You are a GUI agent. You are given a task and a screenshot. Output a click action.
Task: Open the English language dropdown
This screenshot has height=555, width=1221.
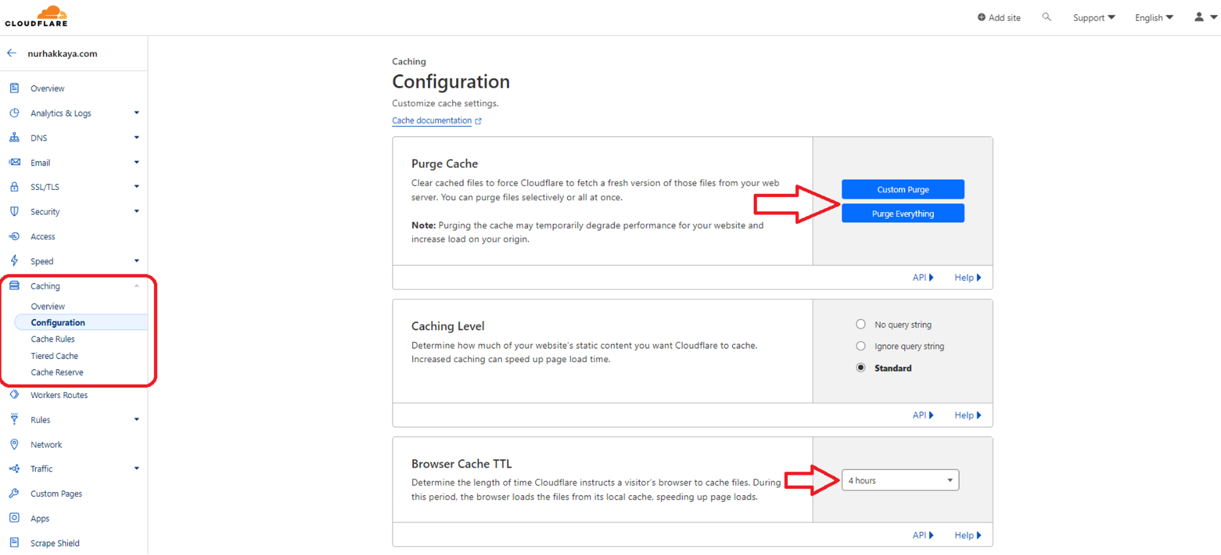[x=1154, y=18]
